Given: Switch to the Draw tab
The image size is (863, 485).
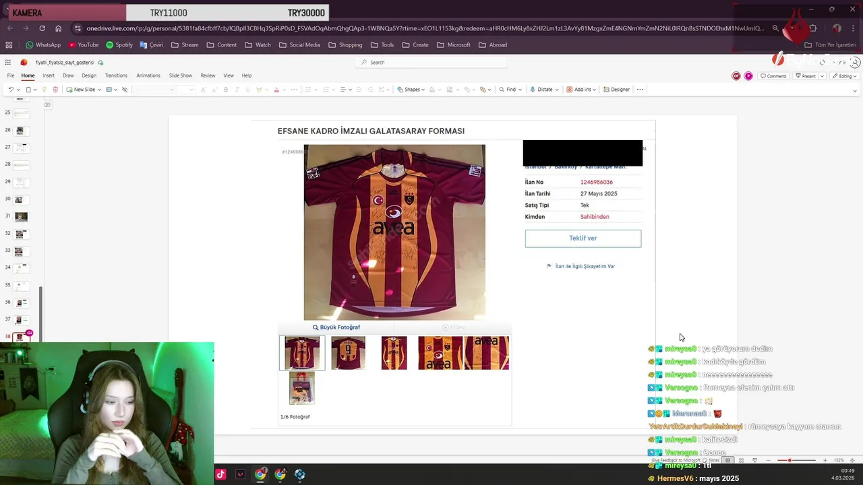Looking at the screenshot, I should pos(68,75).
